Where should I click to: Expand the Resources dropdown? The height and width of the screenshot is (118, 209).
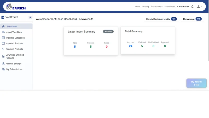click(x=156, y=7)
